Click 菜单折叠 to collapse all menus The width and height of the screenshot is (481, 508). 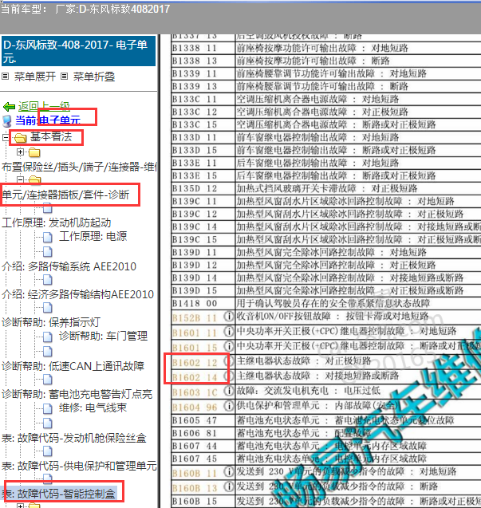coord(94,77)
